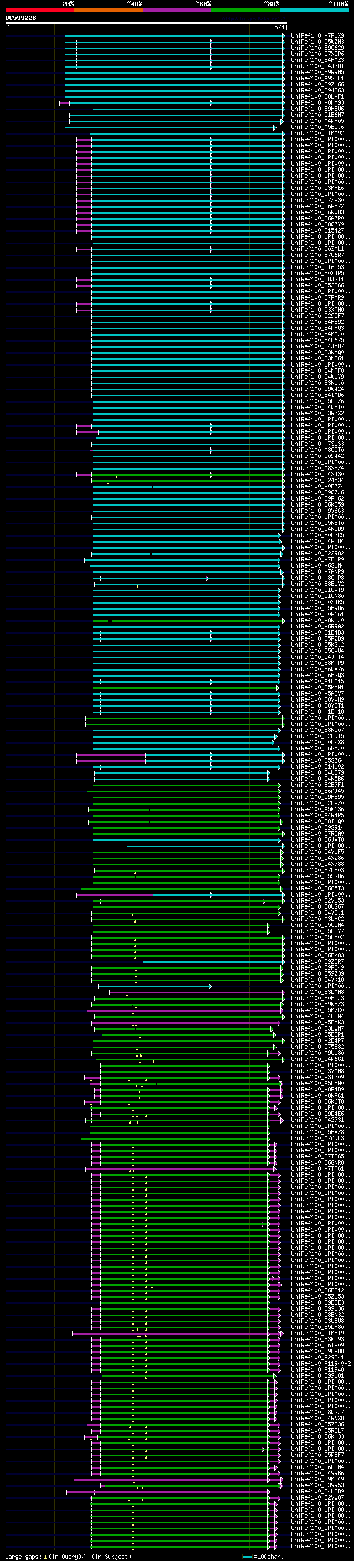Select the query name DC599228
Image resolution: width=354 pixels, height=1561 pixels.
[20, 18]
